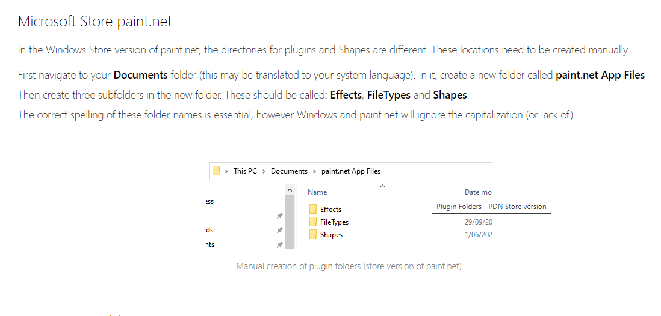Select the FileTypes folder icon
The width and height of the screenshot is (661, 316).
(x=313, y=222)
